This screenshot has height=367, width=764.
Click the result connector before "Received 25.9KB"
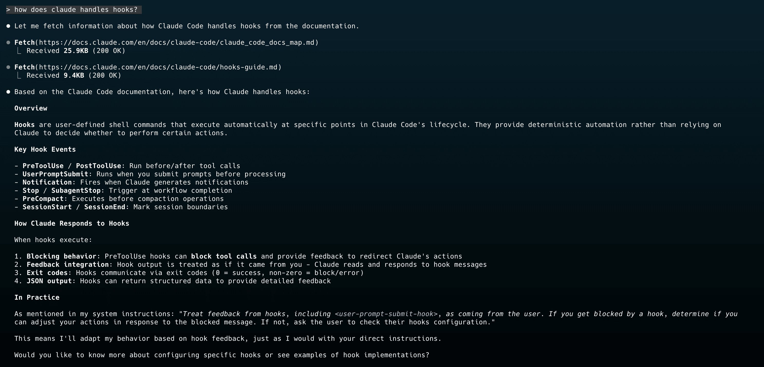[x=19, y=51]
